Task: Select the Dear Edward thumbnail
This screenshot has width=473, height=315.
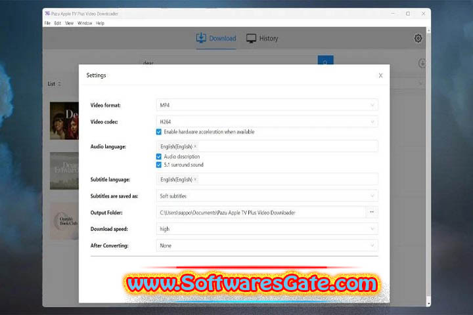Action: (64, 171)
